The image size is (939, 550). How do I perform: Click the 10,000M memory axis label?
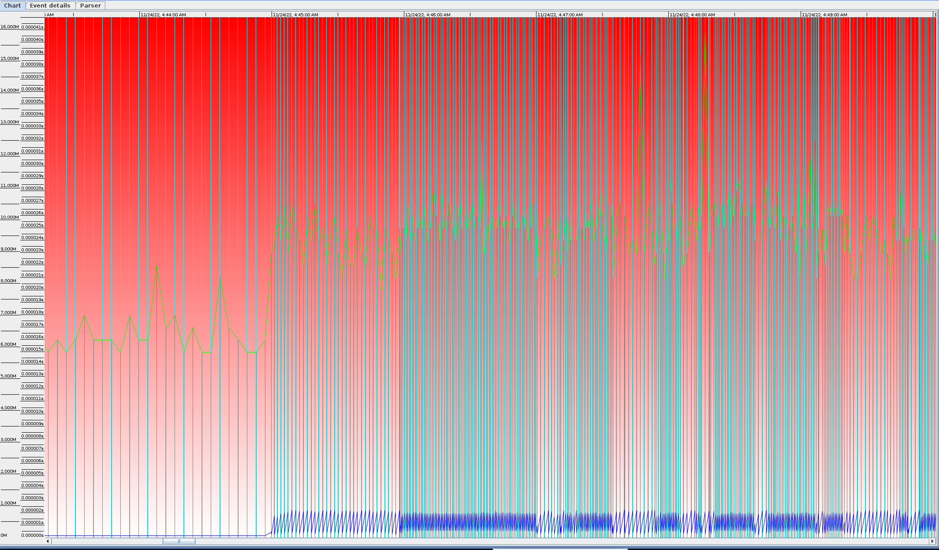pyautogui.click(x=10, y=217)
